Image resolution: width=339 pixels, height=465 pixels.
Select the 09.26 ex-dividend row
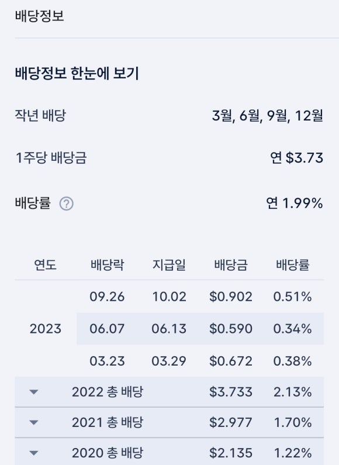200,297
